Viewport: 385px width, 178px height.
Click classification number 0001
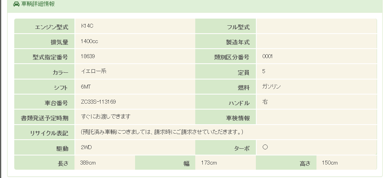point(267,57)
